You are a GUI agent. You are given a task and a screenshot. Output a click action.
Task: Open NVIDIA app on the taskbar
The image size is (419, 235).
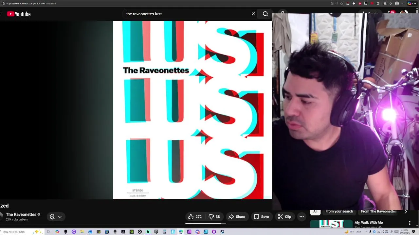(132, 232)
